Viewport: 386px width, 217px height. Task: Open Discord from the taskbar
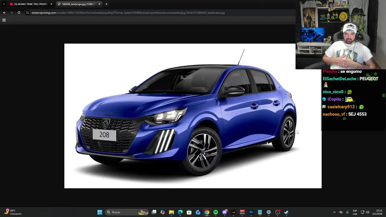225,212
